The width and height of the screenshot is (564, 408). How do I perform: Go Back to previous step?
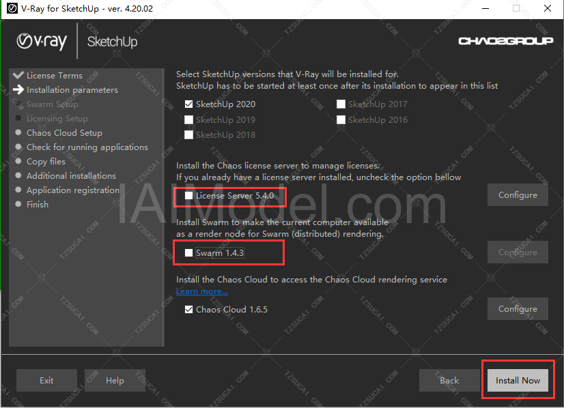point(449,380)
